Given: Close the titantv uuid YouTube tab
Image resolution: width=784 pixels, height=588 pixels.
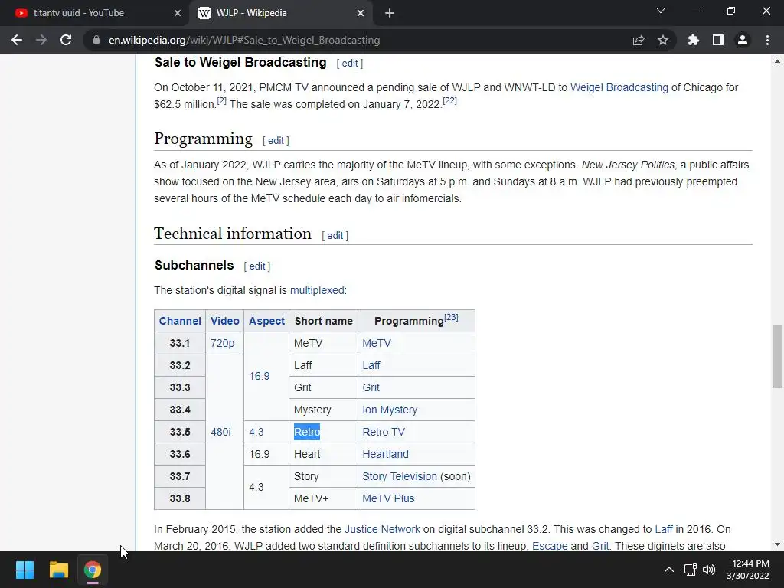Looking at the screenshot, I should [178, 13].
